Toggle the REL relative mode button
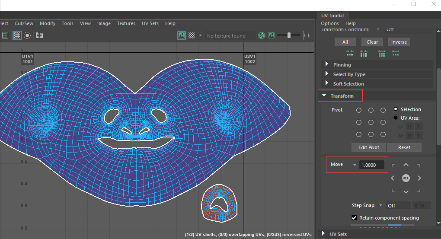Image resolution: width=441 pixels, height=239 pixels. click(x=406, y=178)
